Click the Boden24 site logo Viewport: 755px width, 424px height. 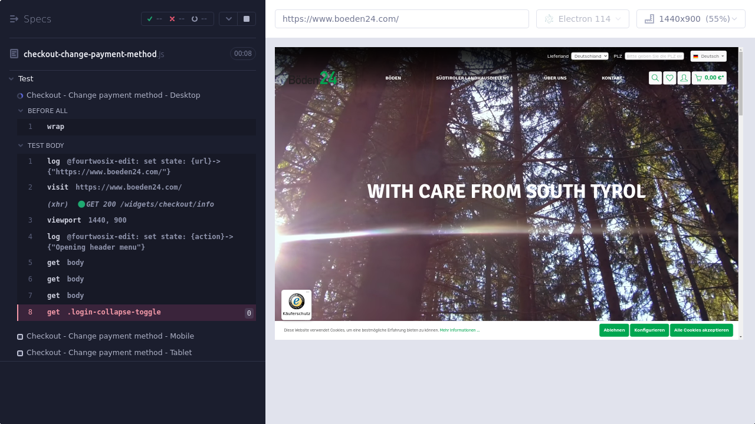[x=315, y=78]
